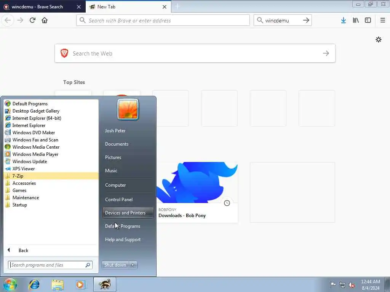
Task: Submit Search the Web arrow
Action: click(x=326, y=53)
